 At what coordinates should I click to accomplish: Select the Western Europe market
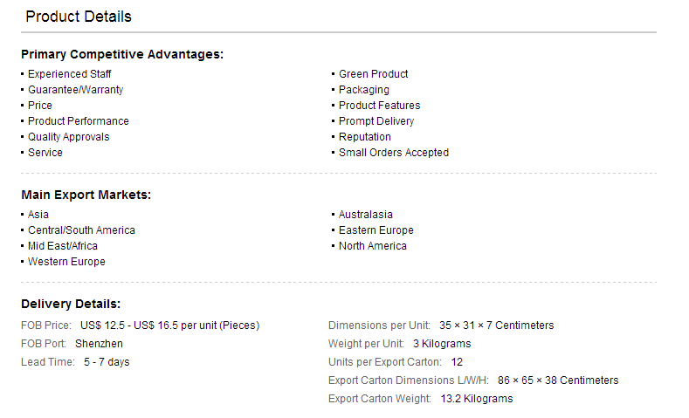66,262
